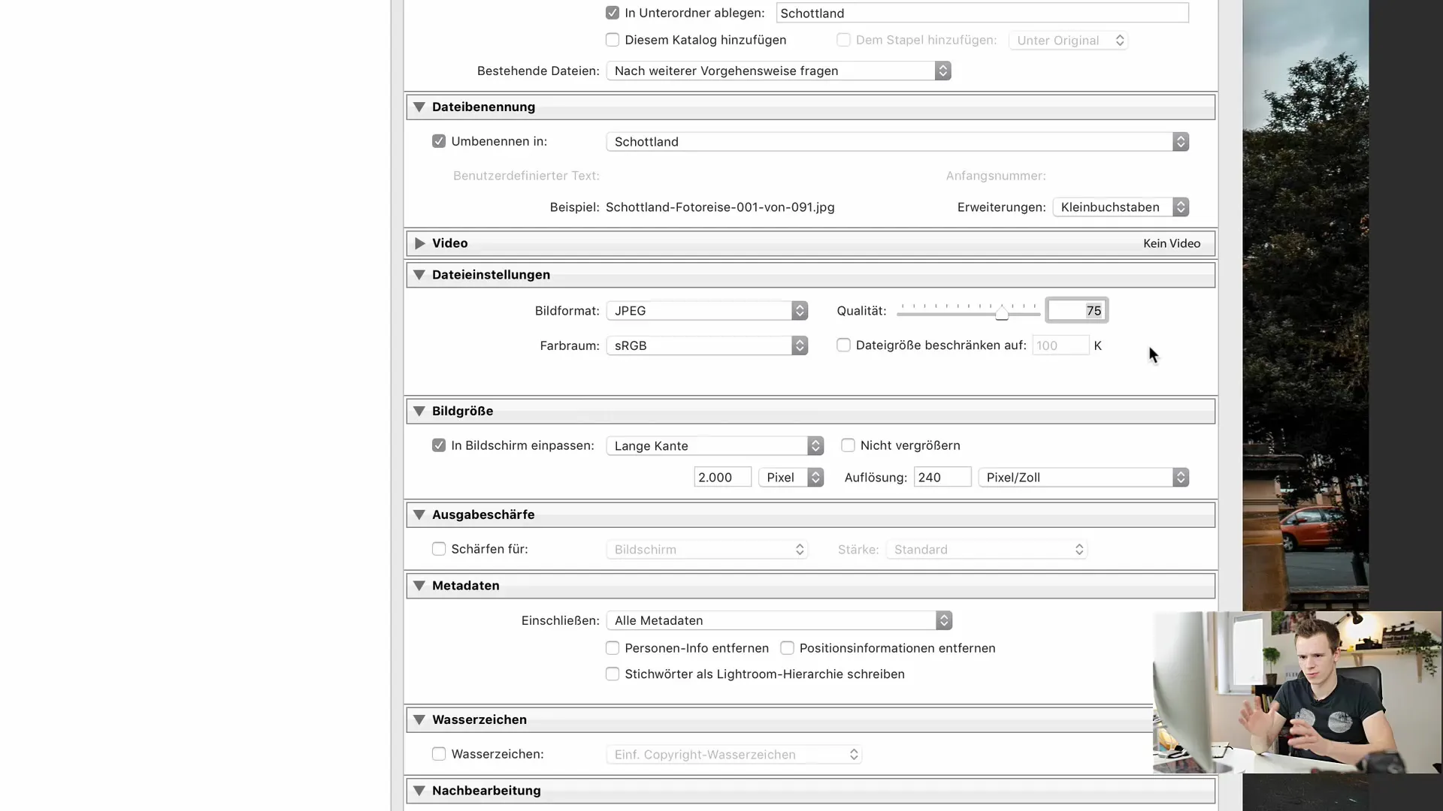Collapse the Bildgröße section
The width and height of the screenshot is (1443, 811).
419,412
